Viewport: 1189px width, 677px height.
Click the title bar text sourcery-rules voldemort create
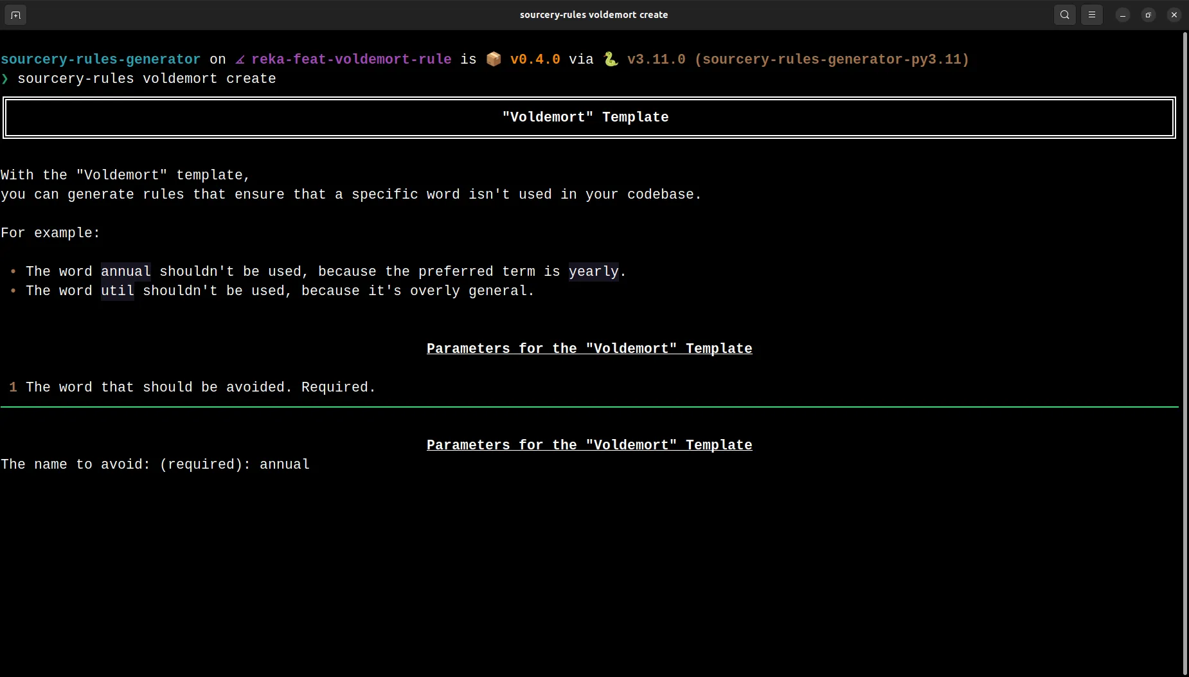pos(593,14)
